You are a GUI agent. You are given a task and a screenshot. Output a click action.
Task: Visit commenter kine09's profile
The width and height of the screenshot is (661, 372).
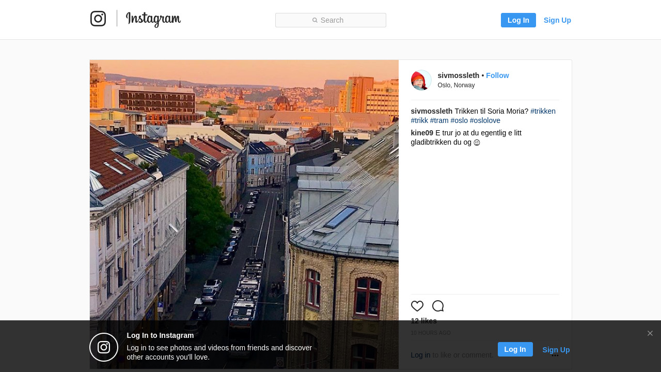point(422,133)
